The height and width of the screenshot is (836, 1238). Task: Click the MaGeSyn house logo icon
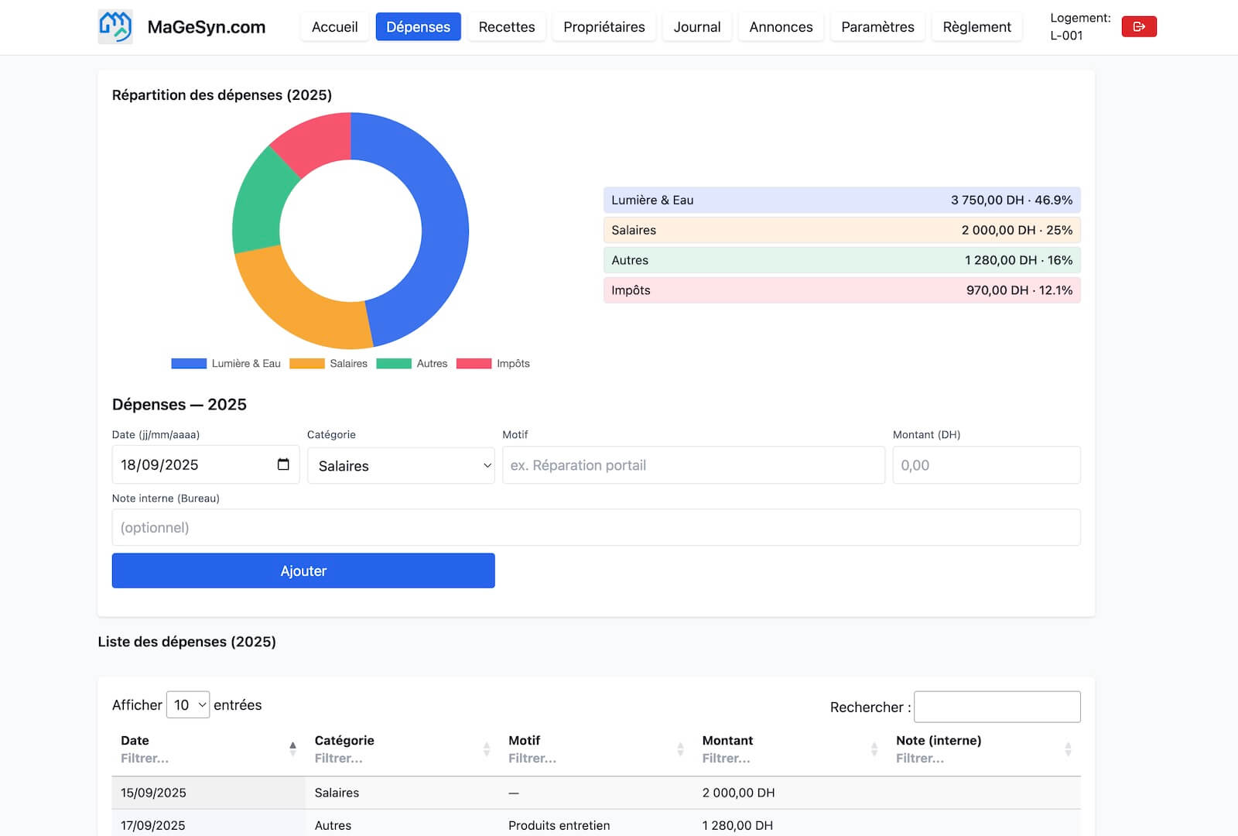115,27
